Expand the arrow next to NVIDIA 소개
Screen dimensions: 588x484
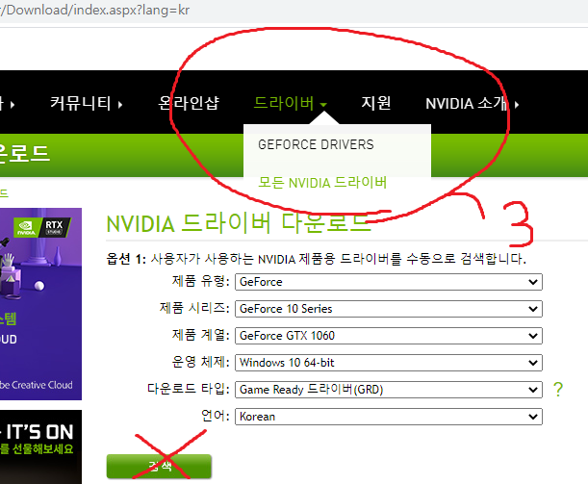point(517,105)
